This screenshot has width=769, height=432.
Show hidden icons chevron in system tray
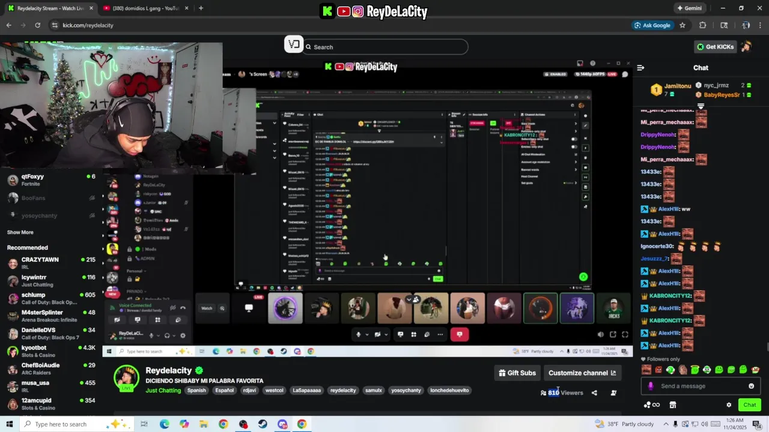tap(666, 424)
